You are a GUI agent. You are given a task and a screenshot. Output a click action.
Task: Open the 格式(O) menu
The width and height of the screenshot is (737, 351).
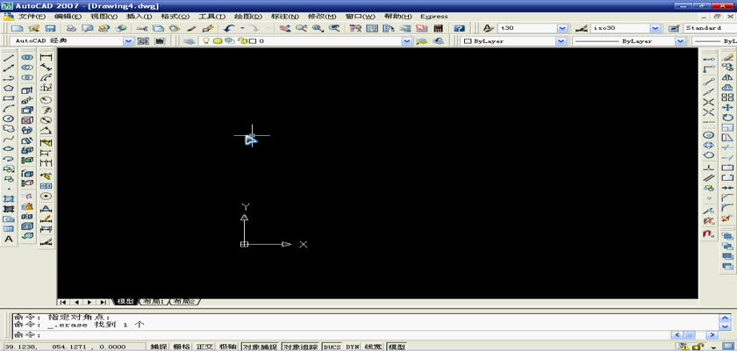175,17
